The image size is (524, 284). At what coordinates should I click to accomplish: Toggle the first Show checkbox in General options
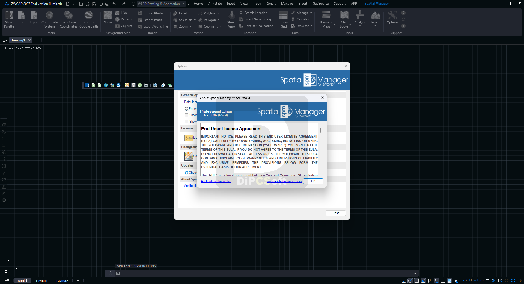pyautogui.click(x=187, y=115)
